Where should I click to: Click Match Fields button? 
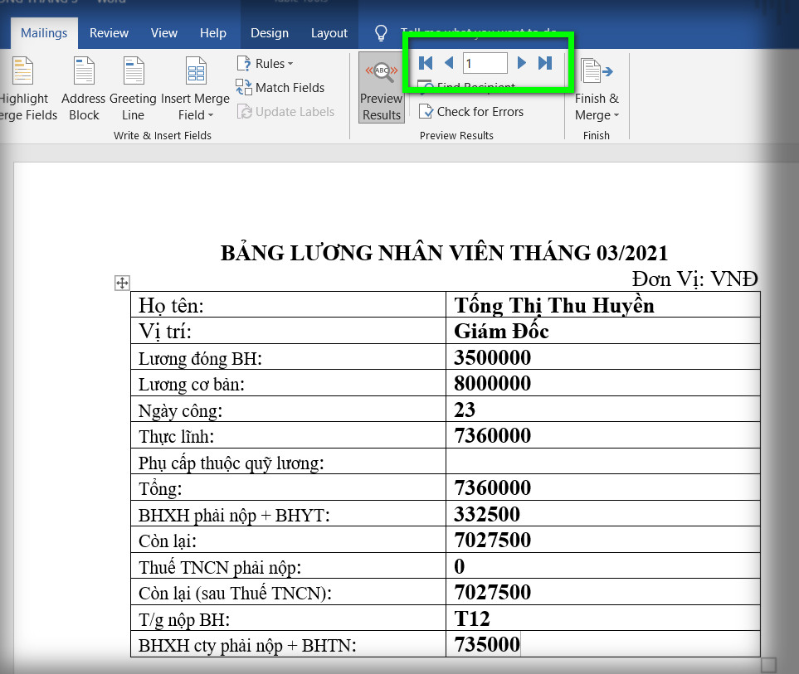click(x=280, y=88)
